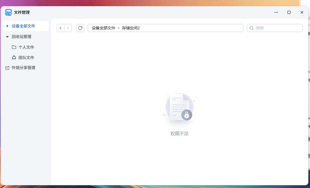Open 外链分享管理 in the sidebar
This screenshot has height=188, width=310.
point(24,68)
